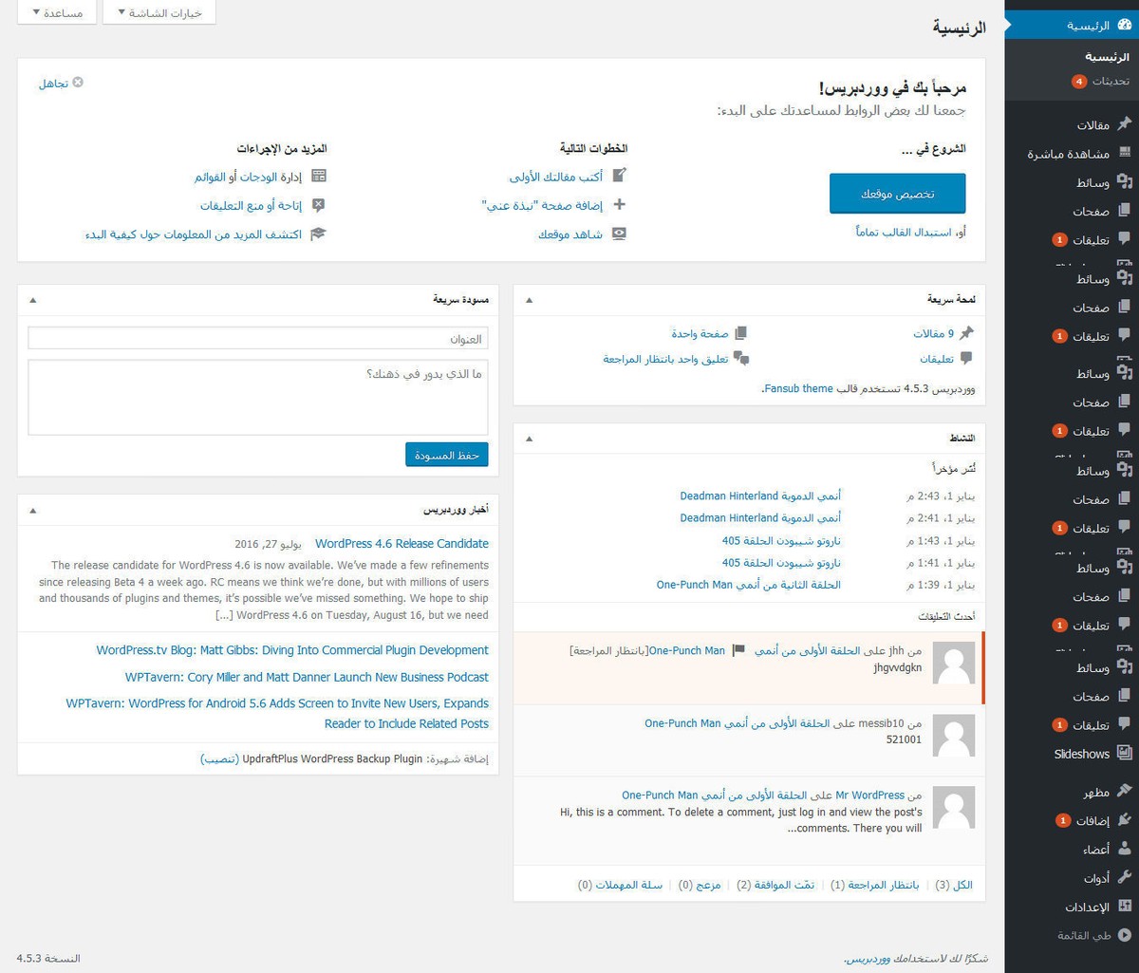Viewport: 1139px width, 973px height.
Task: Click the dashboard gauge icon in the sidebar
Action: pos(1125,26)
